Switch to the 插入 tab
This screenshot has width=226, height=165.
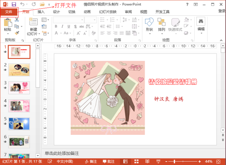41,12
